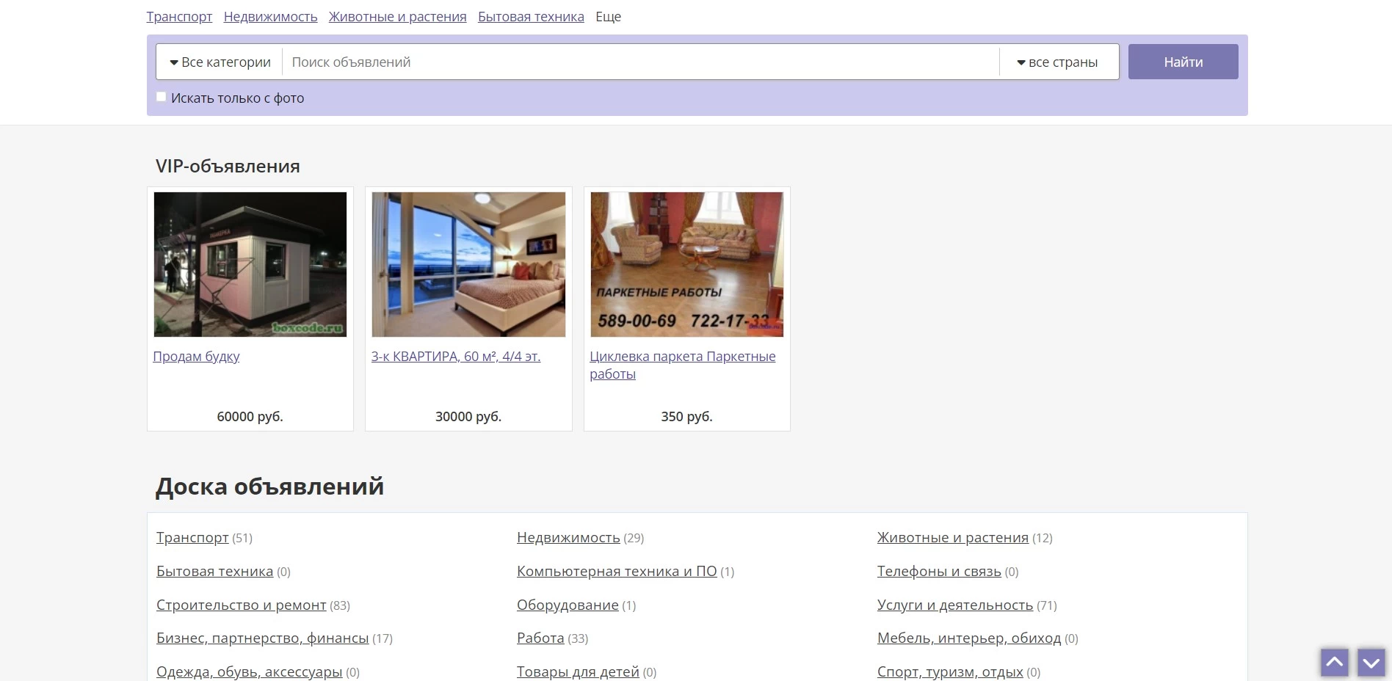Open 'Телефоны и связь' category
Viewport: 1392px width, 681px height.
pos(939,572)
